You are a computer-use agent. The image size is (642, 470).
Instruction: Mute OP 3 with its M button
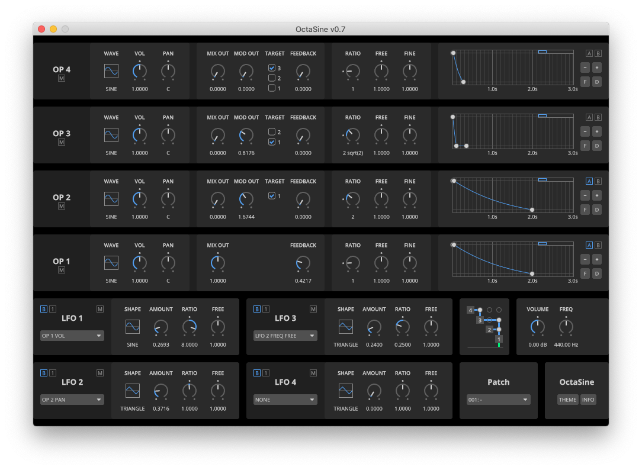point(62,142)
